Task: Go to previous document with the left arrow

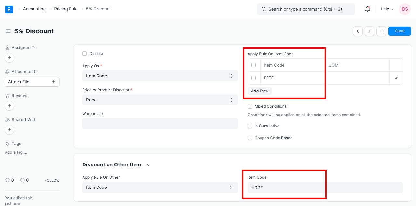Action: [357, 31]
